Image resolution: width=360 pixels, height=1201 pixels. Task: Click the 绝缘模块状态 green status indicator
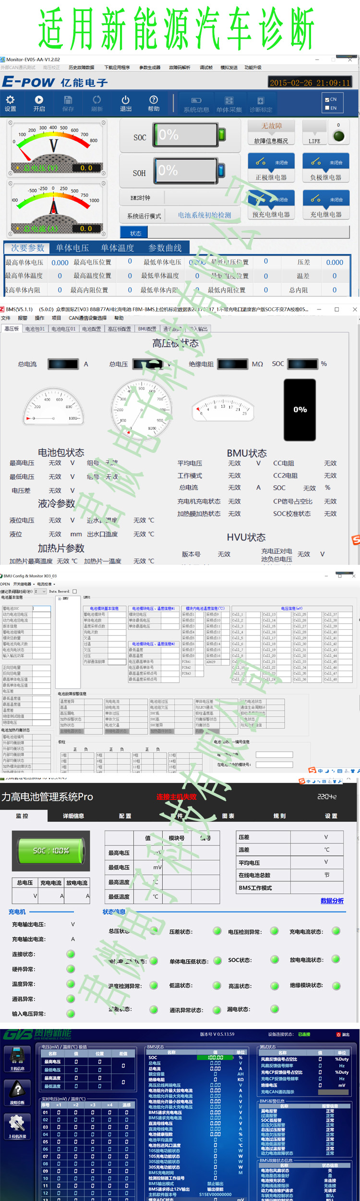tap(336, 986)
